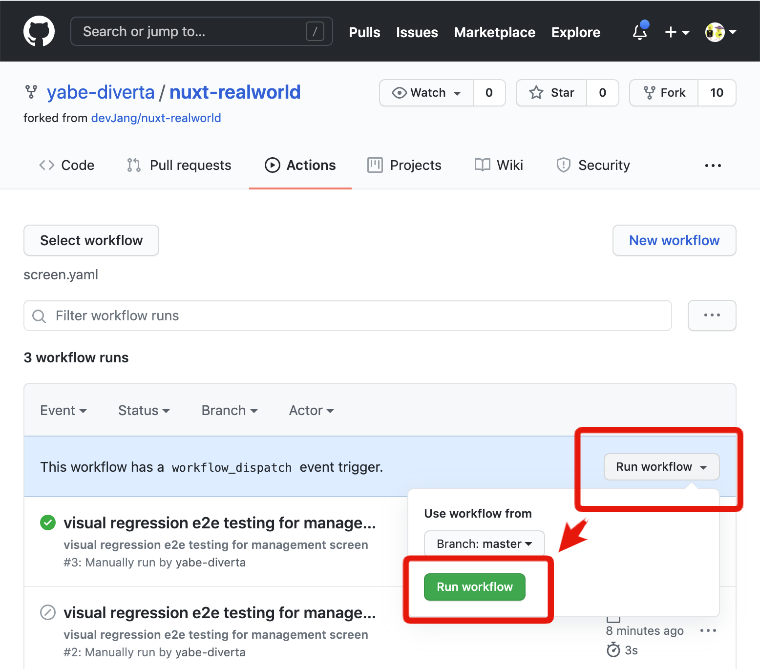Open the GitHub home logo

pyautogui.click(x=39, y=31)
